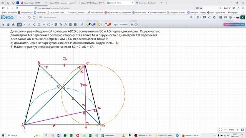246x138 pixels.
Task: Open the participants list
Action: (199, 17)
